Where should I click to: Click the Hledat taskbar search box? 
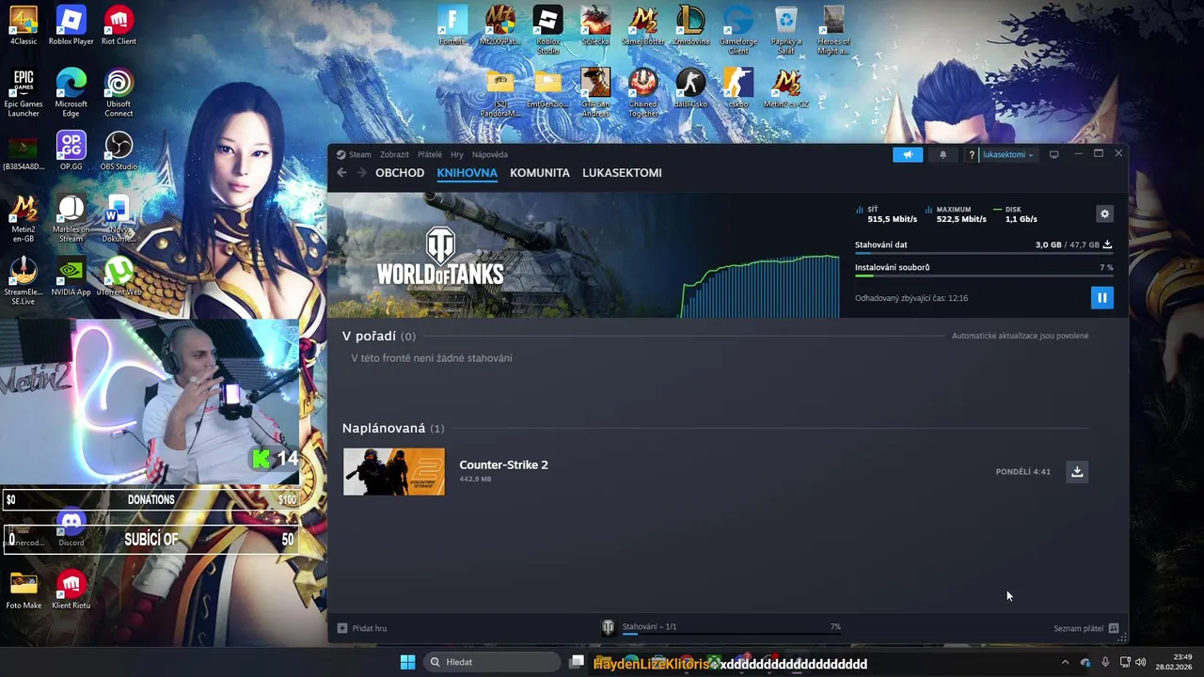pyautogui.click(x=491, y=662)
